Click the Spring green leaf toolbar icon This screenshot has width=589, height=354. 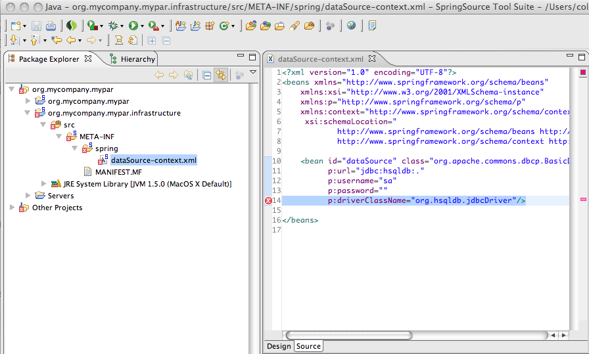[72, 26]
